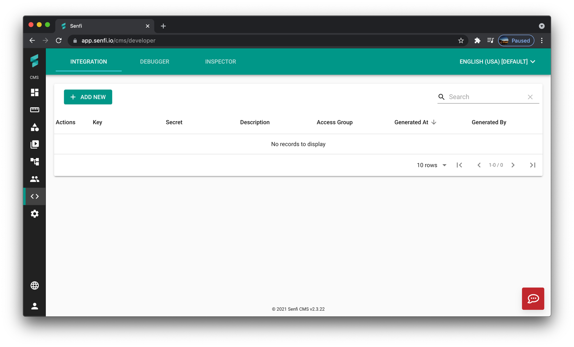Screen dimensions: 574x347
Task: Go back in browser history
Action: pyautogui.click(x=32, y=40)
